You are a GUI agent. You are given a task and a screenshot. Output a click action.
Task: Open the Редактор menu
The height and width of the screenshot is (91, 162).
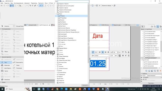pos(7,3)
